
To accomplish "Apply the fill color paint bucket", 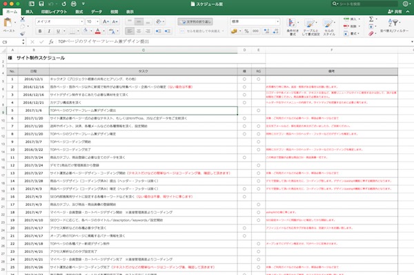I will pyautogui.click(x=86, y=31).
